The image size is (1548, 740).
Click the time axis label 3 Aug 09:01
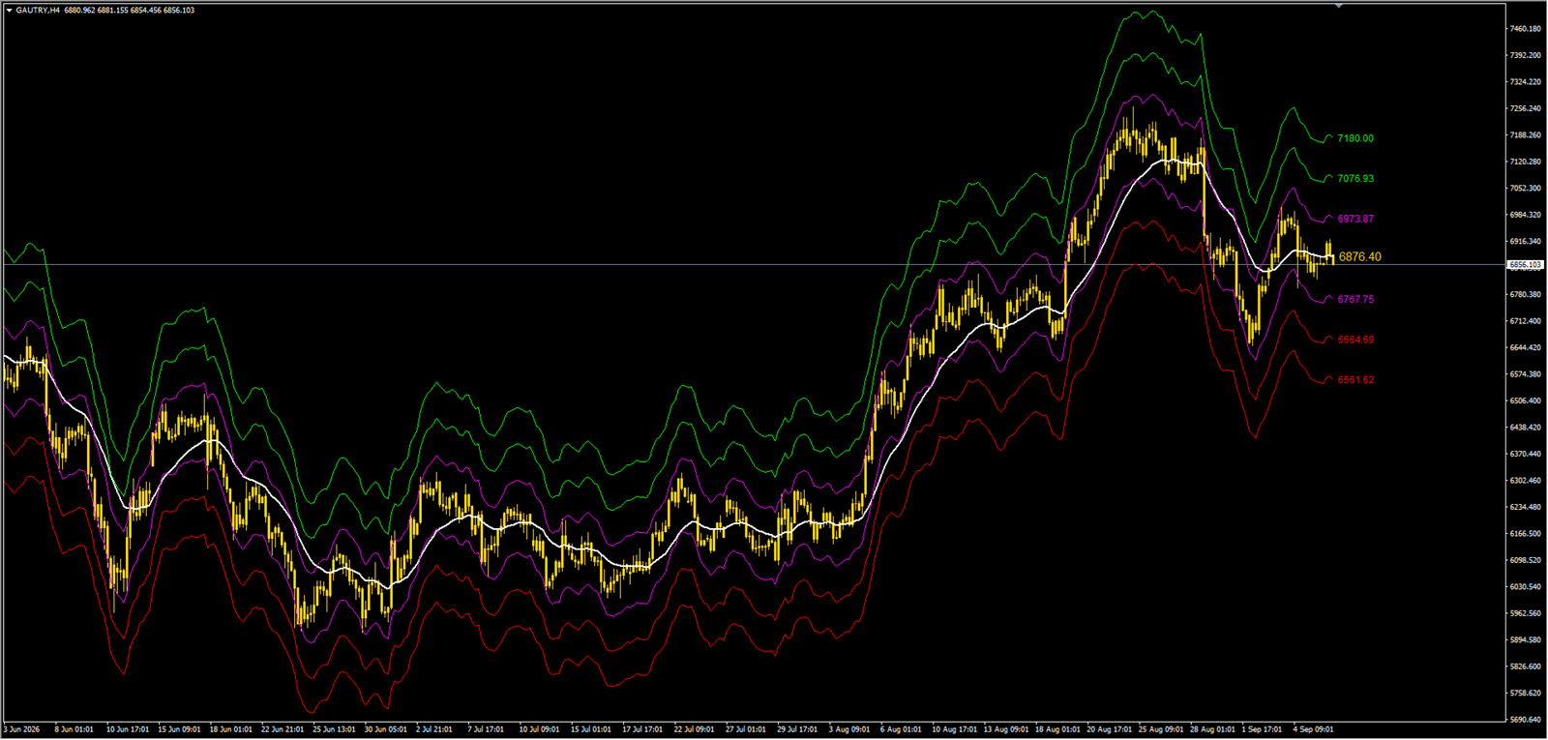coord(848,729)
